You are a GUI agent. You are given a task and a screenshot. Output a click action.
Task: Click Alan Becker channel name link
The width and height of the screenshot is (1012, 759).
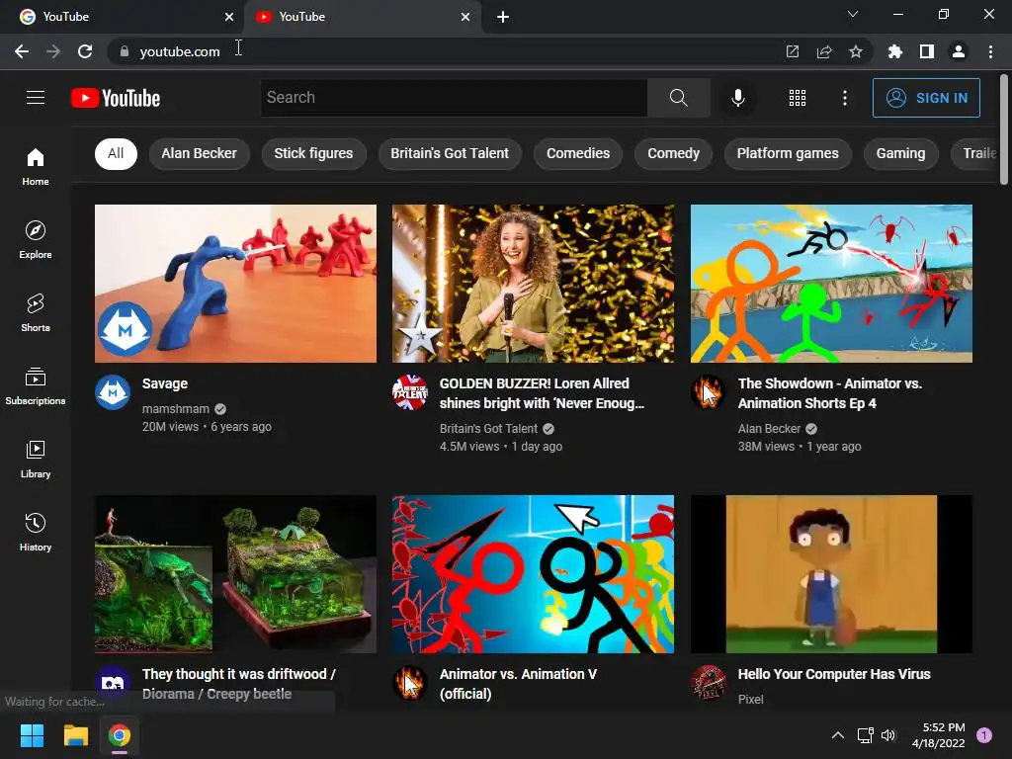769,429
